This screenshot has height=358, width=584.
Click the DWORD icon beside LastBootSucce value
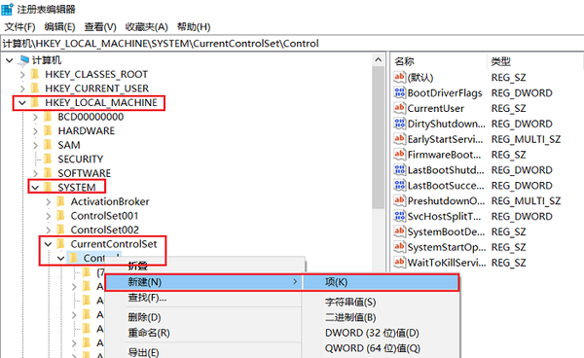399,185
